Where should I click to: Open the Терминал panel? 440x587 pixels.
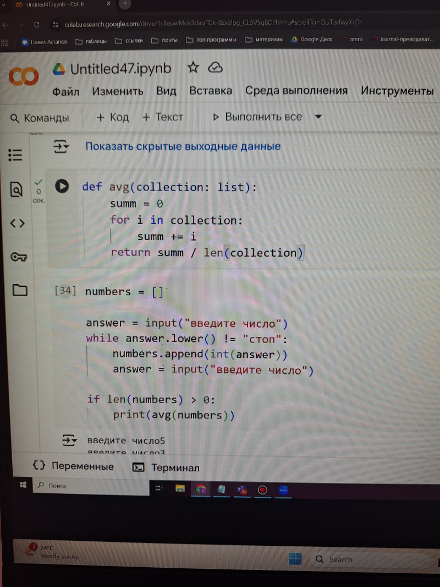[x=167, y=468]
